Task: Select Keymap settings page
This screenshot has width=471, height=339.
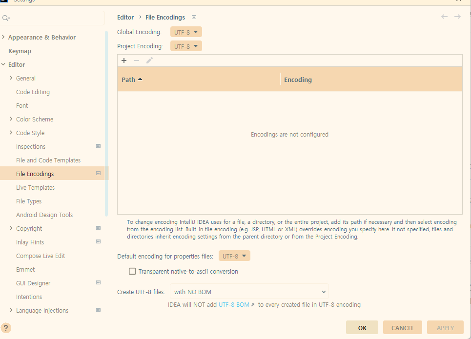Action: pyautogui.click(x=20, y=51)
